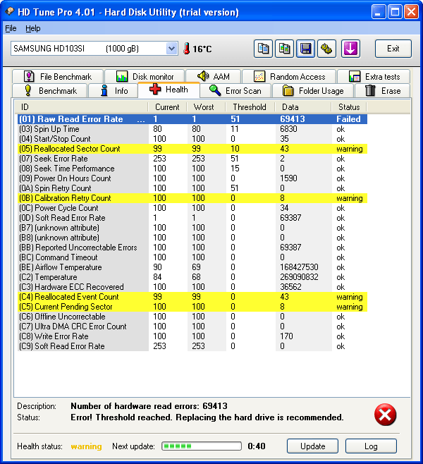This screenshot has width=423, height=464.
Task: Select Reallocated Event Count row
Action: [192, 297]
